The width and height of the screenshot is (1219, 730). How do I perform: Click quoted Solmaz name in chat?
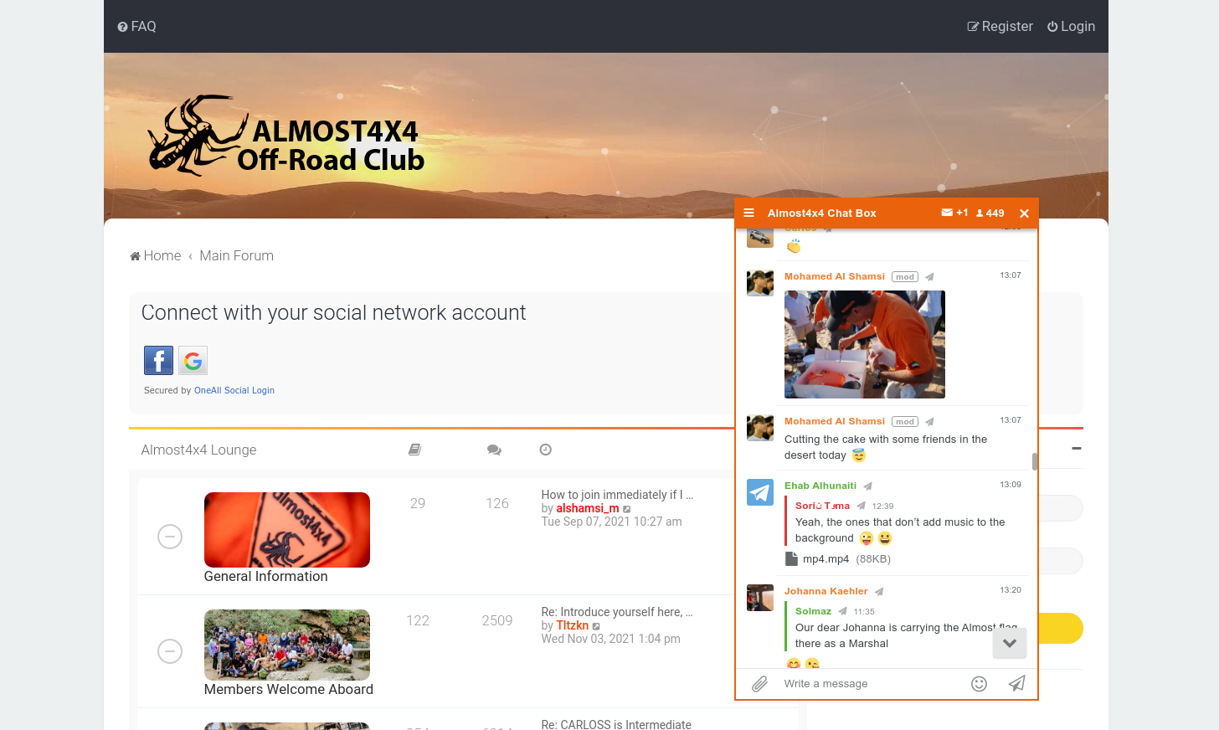(813, 611)
